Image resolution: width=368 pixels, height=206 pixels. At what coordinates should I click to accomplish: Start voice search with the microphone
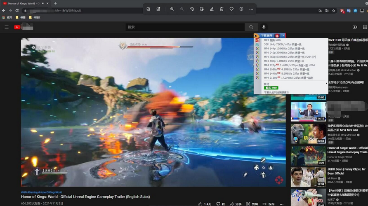point(264,27)
